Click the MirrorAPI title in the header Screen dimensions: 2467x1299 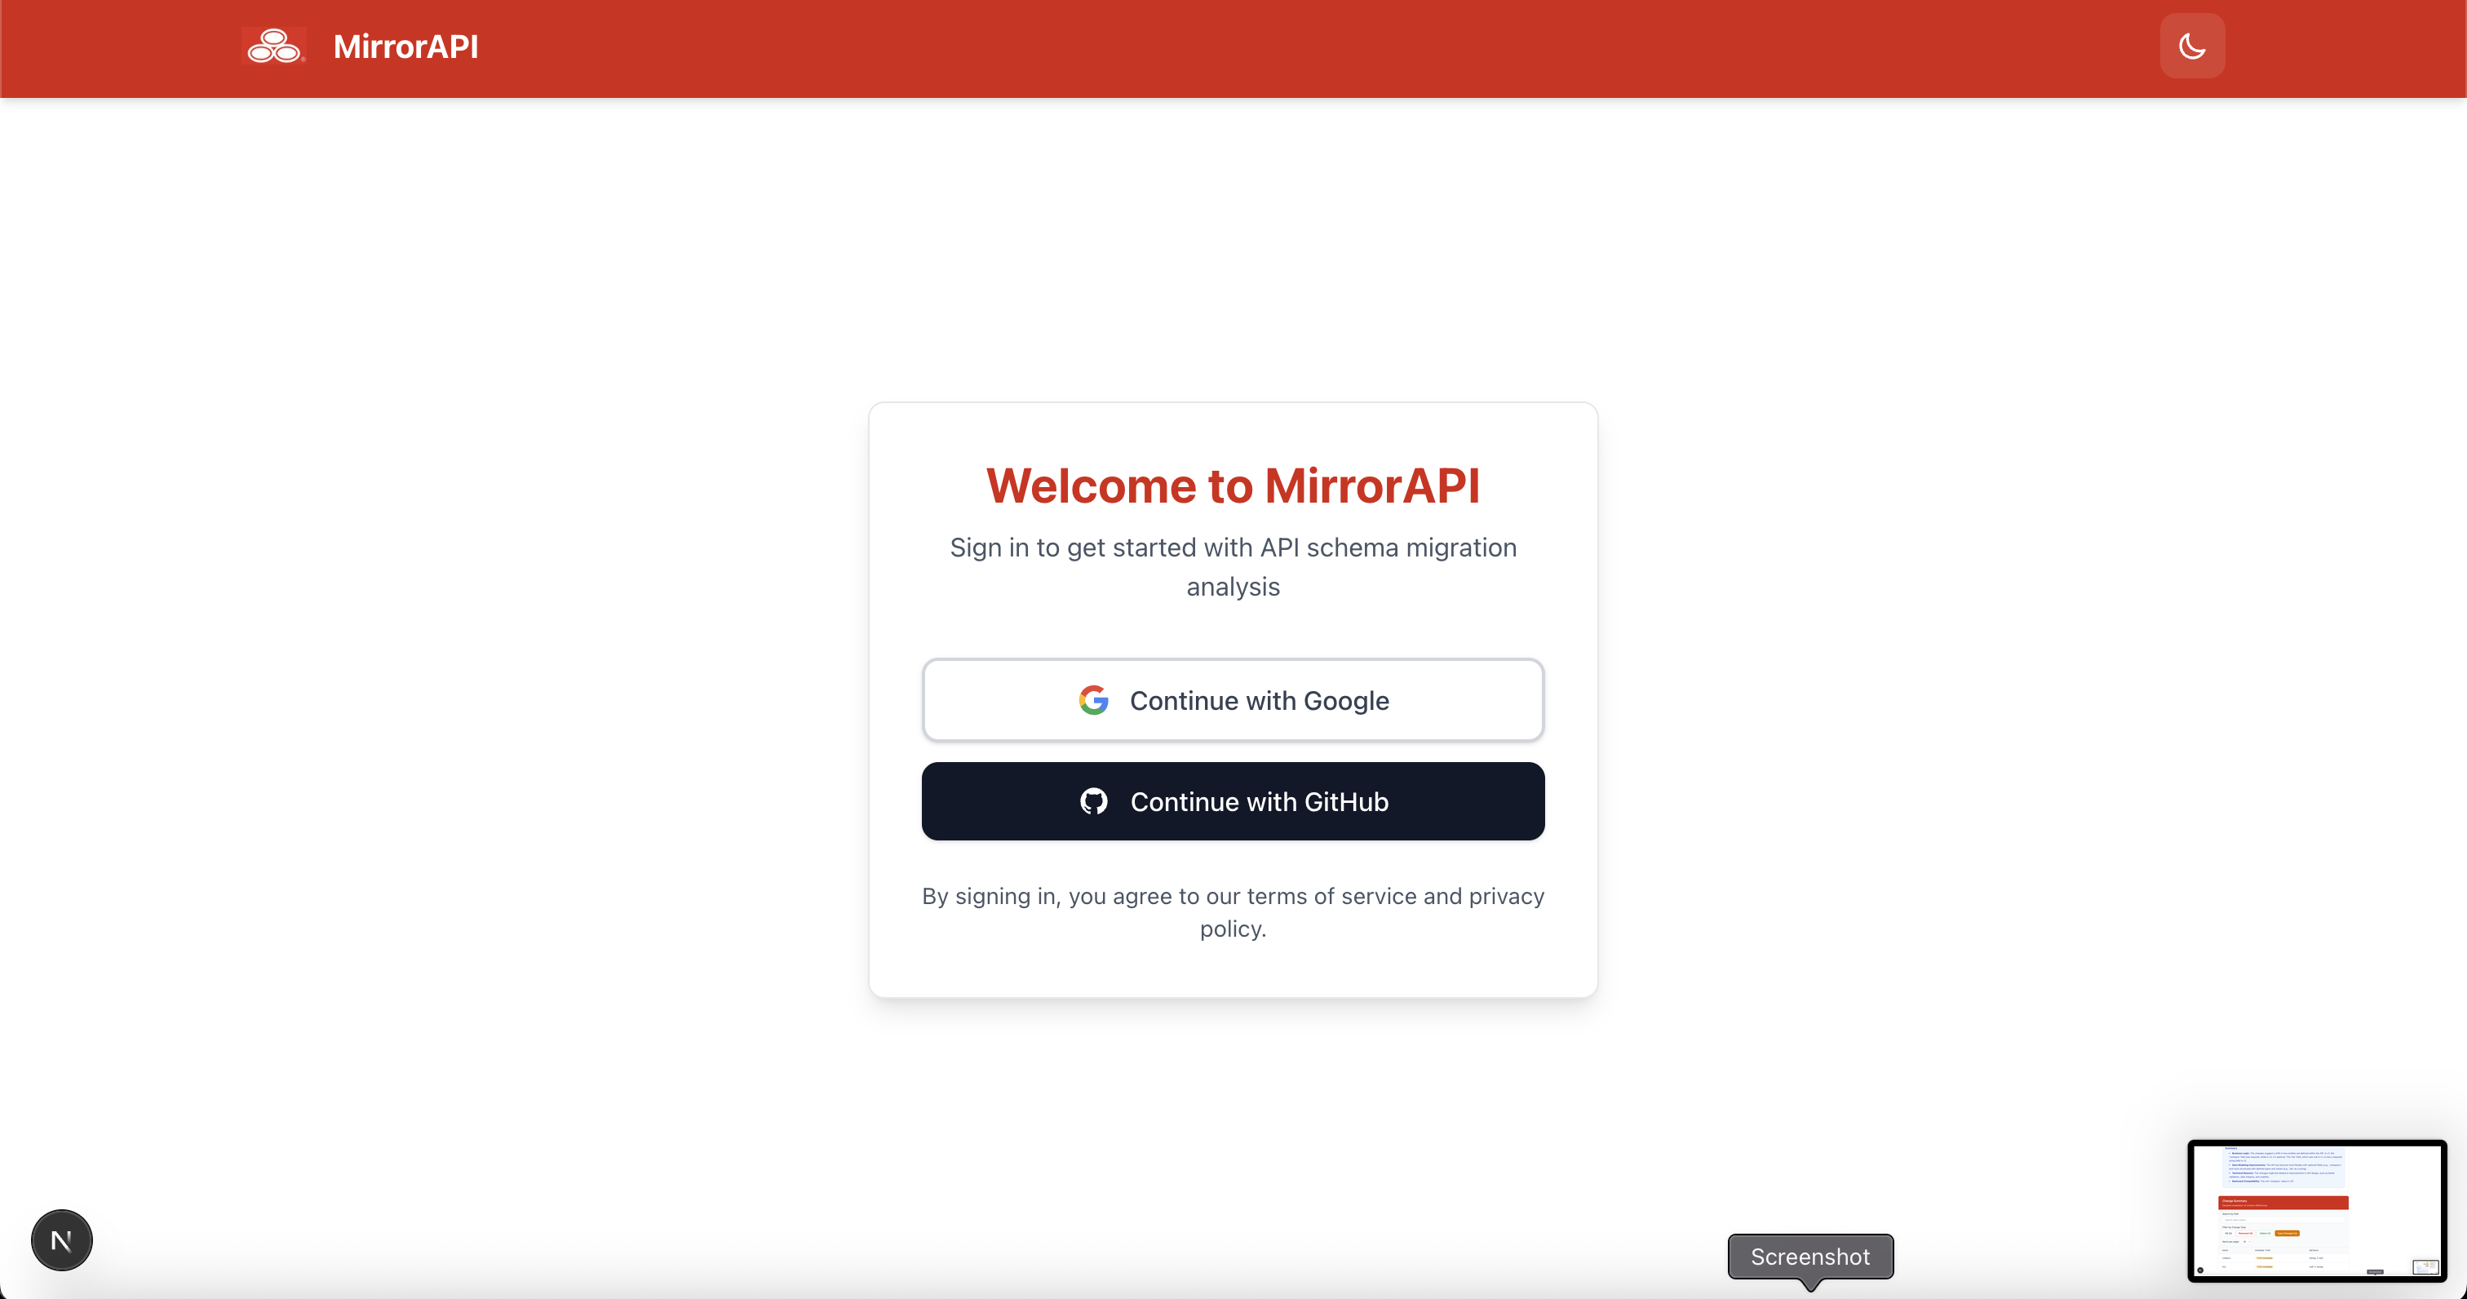pyautogui.click(x=405, y=46)
